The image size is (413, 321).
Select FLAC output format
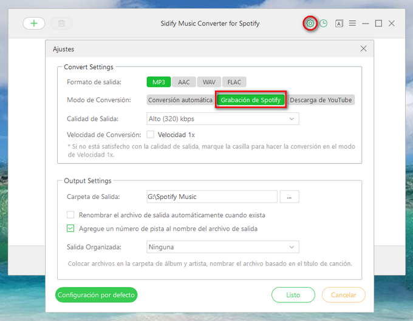(234, 82)
